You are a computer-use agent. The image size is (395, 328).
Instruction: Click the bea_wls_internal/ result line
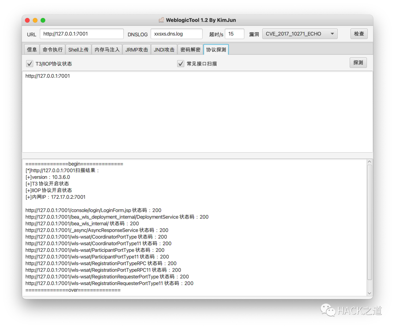(82, 223)
